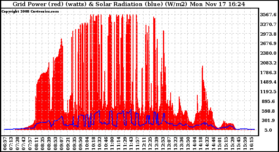
Task: Click the 15:45 time label
Action: tap(239, 143)
